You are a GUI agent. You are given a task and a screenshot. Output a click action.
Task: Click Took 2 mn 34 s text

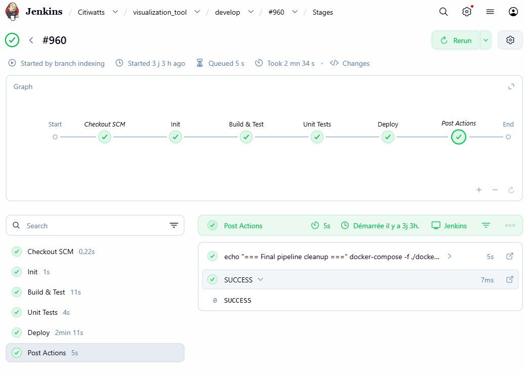pos(291,63)
